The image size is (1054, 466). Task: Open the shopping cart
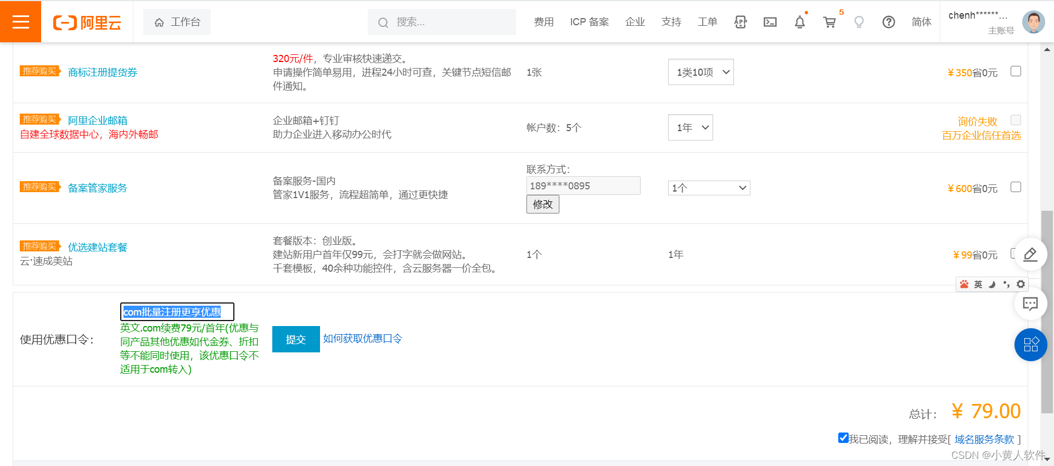click(x=829, y=22)
